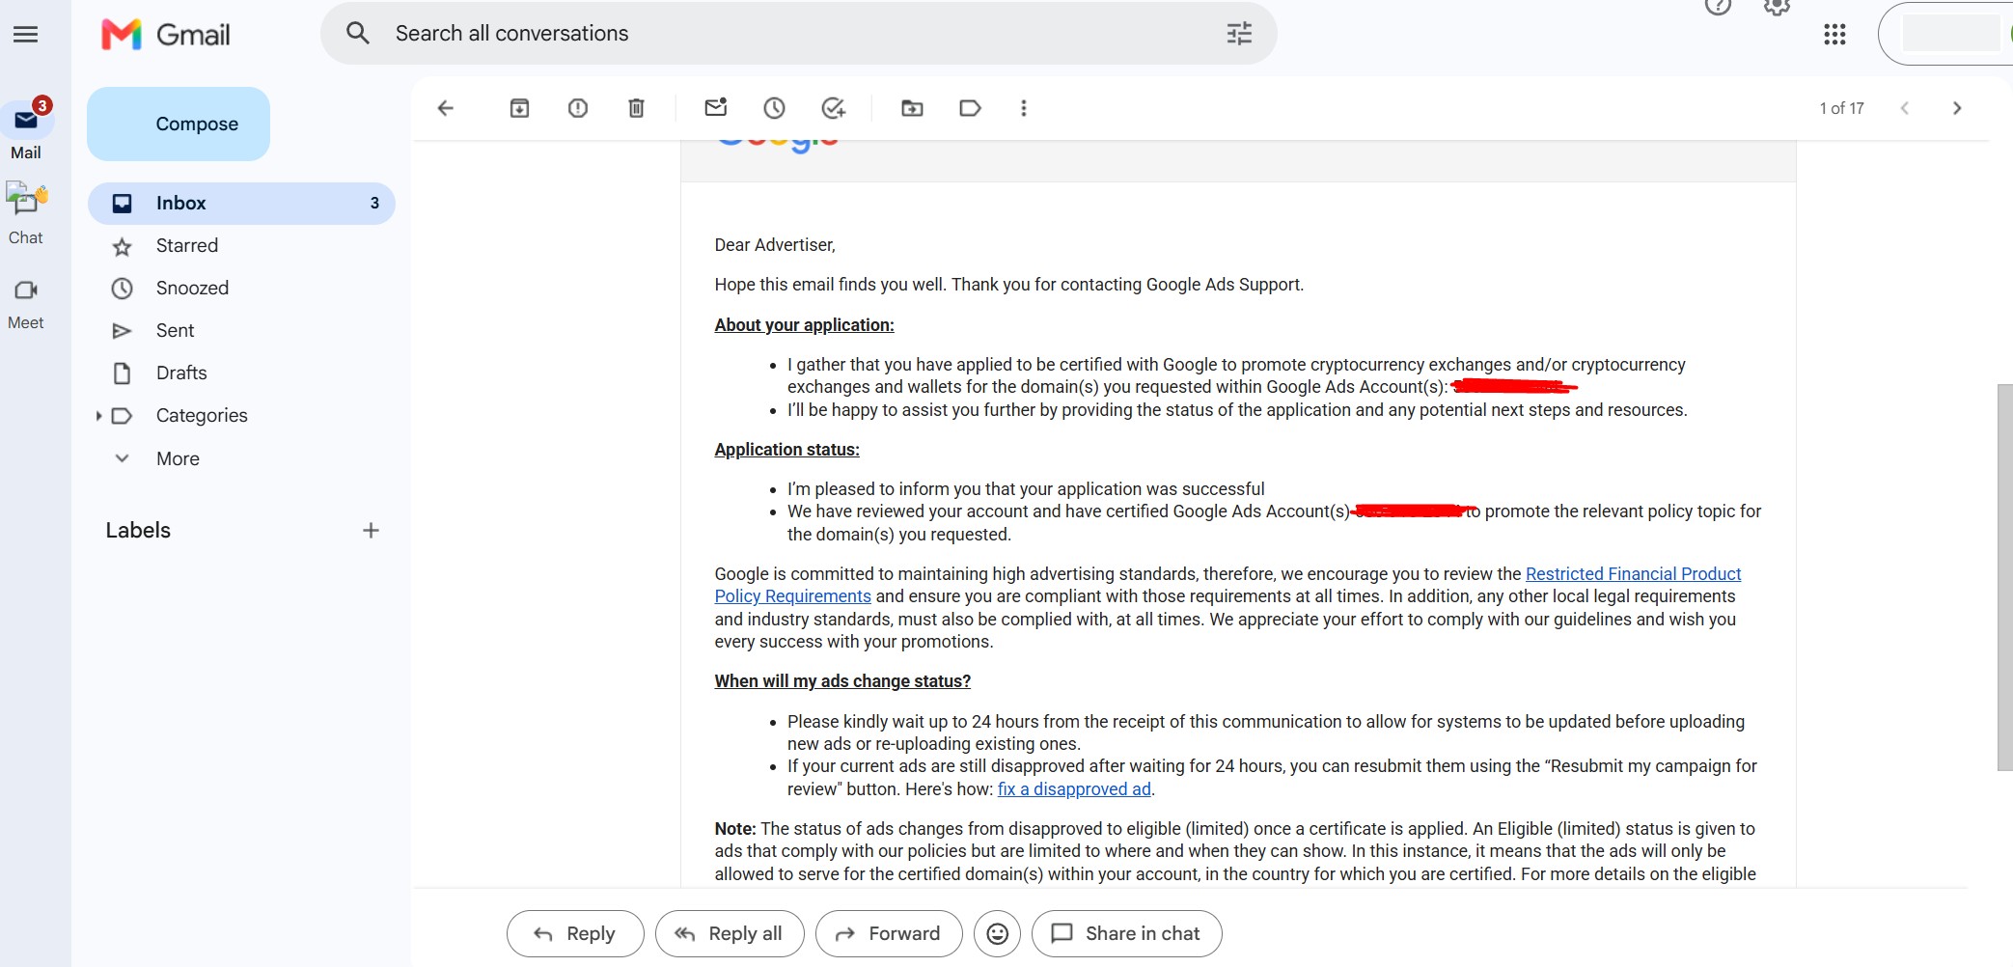Click the Forward button
The height and width of the screenshot is (967, 2013).
pos(889,933)
